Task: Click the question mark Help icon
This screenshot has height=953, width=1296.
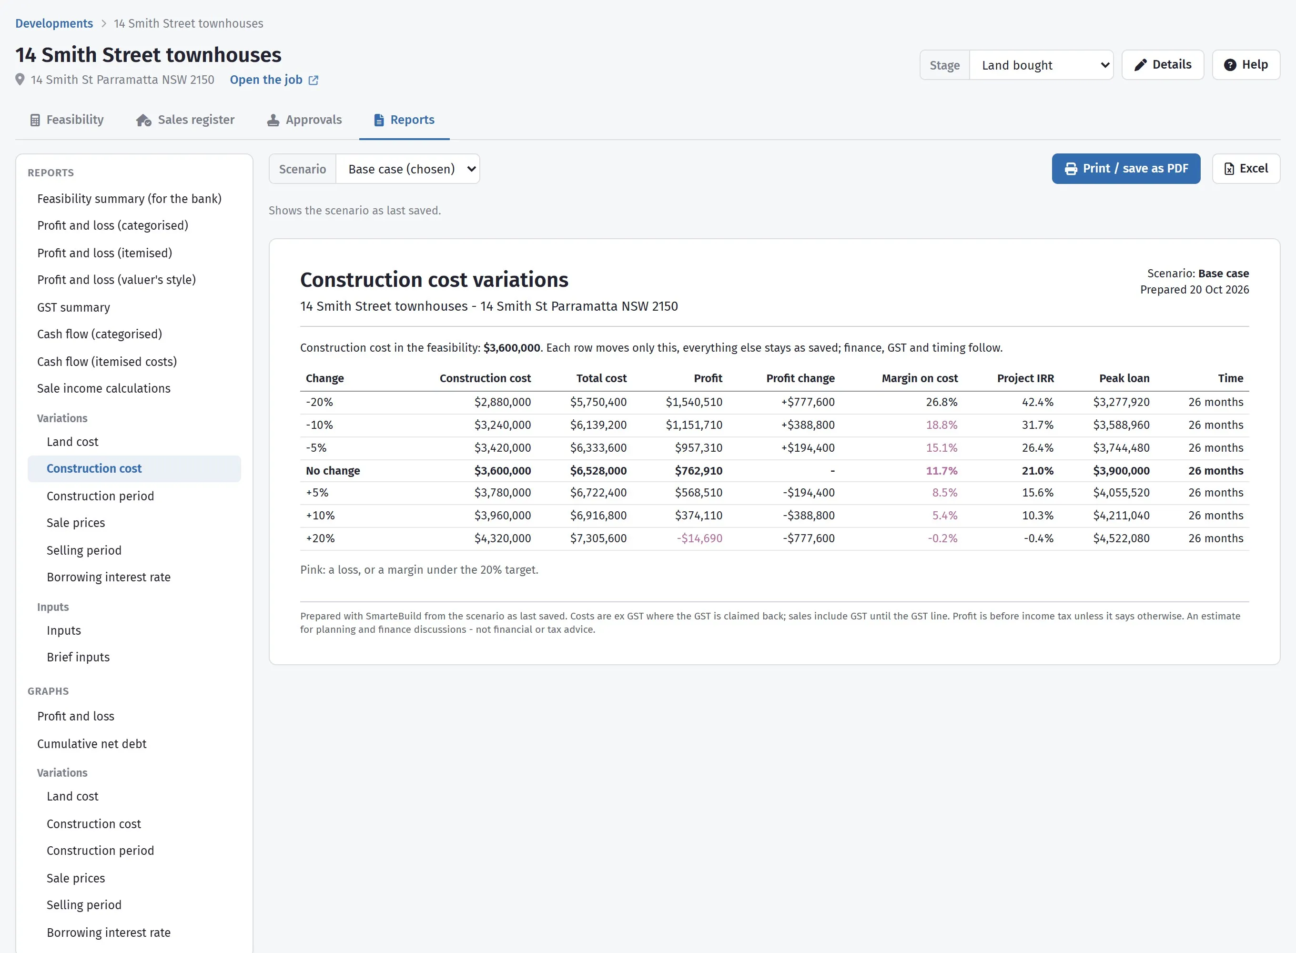Action: pos(1230,65)
